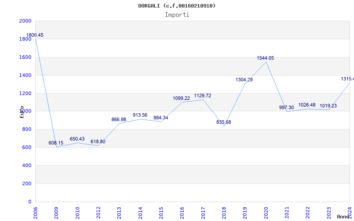Select the 2019 x-axis year label
Viewport: 354px width, 221px height.
(x=245, y=213)
